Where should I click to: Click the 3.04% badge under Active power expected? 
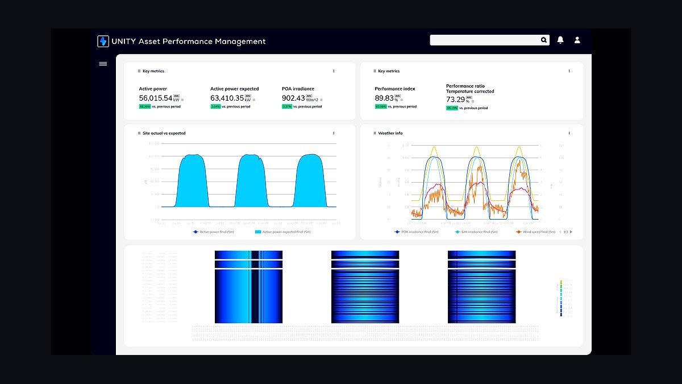pos(216,106)
